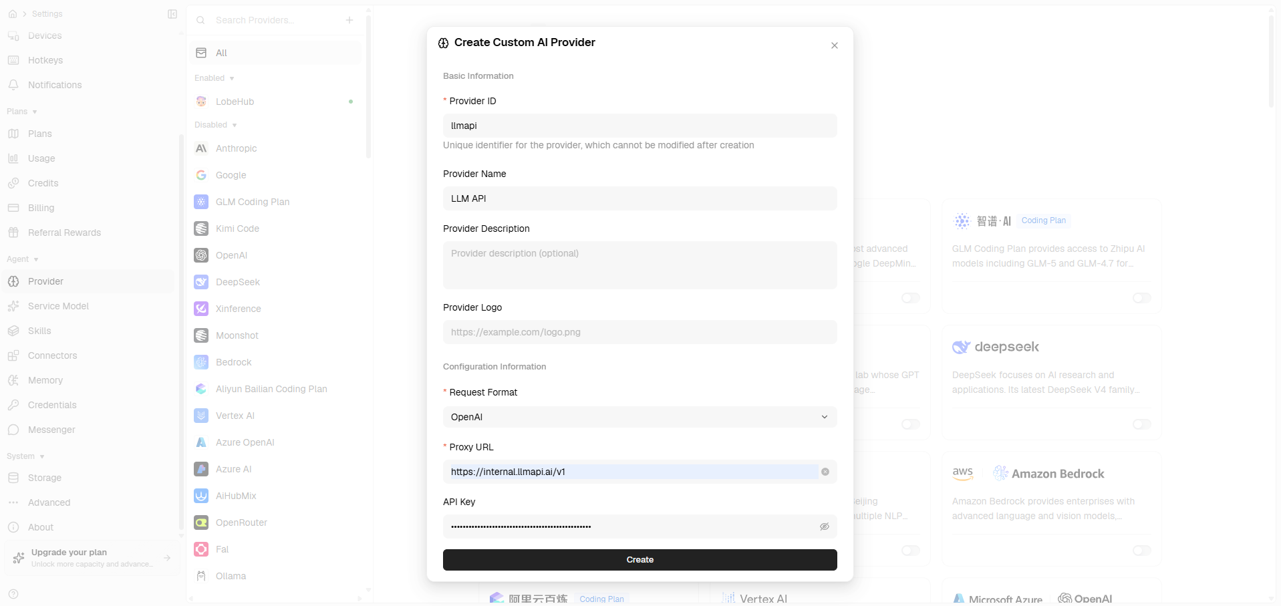This screenshot has width=1281, height=606.
Task: Select the Google provider icon
Action: coord(201,175)
